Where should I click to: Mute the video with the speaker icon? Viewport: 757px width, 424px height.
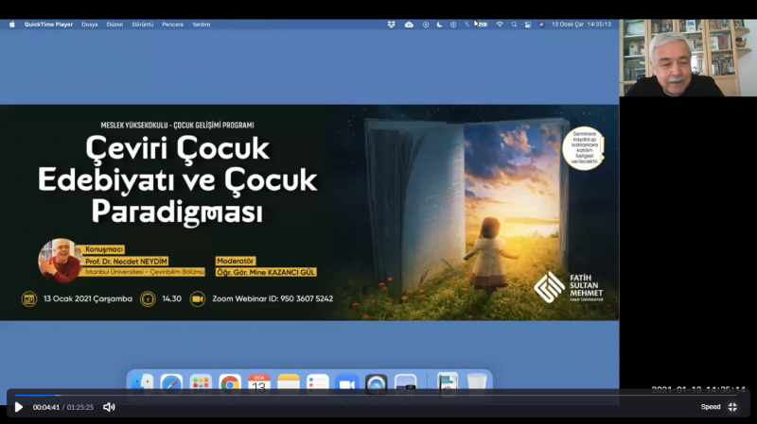coord(109,407)
